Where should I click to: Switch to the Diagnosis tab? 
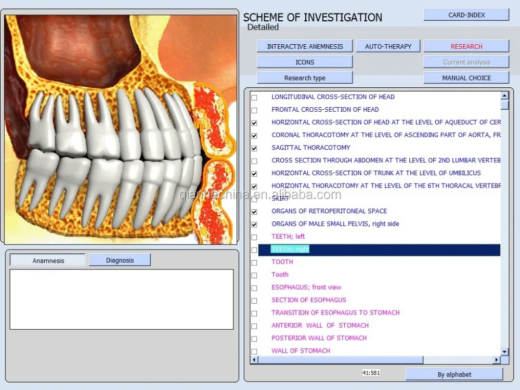tap(120, 260)
